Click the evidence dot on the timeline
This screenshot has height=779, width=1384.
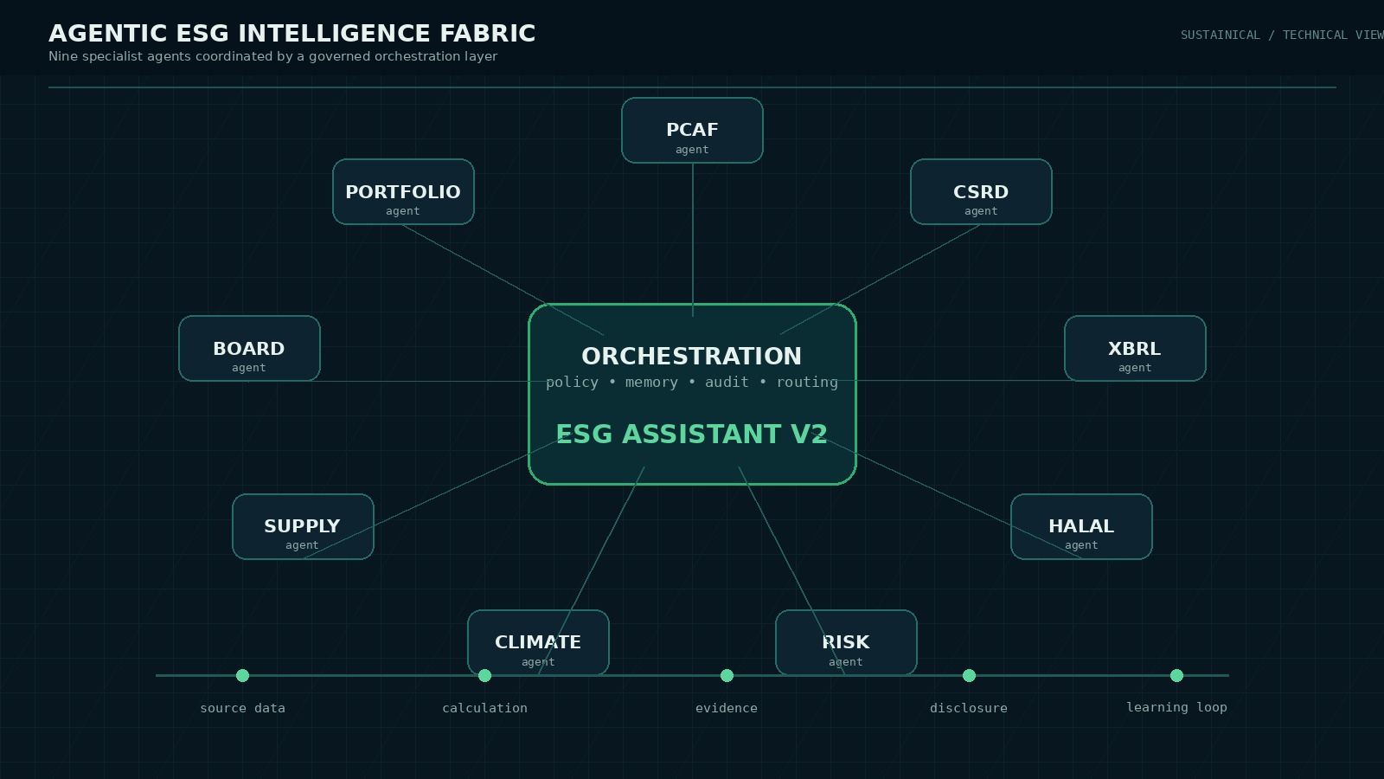(x=727, y=676)
